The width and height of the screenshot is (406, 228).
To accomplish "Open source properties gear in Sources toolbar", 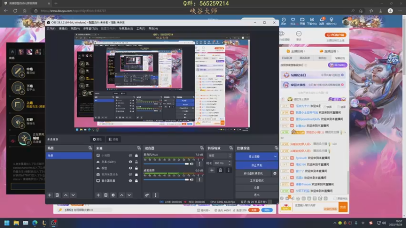I will coord(113,195).
